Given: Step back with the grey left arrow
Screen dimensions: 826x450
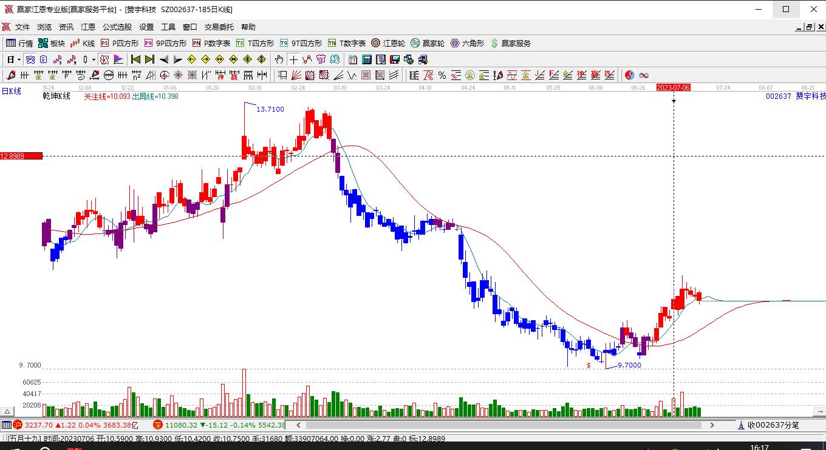Looking at the screenshot, I should tap(163, 59).
